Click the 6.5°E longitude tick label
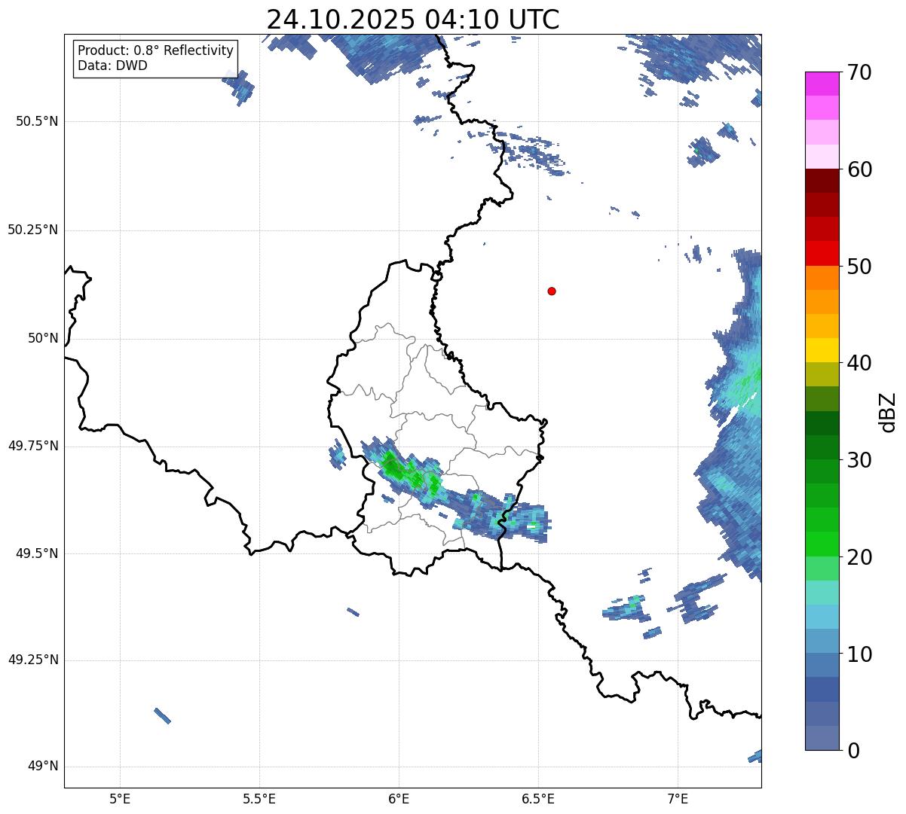The image size is (906, 814). tap(538, 799)
